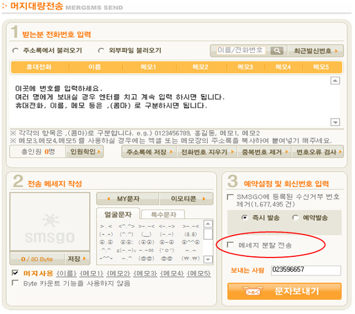Click the recipient list scroll-down arrow
The height and width of the screenshot is (314, 355).
pyautogui.click(x=335, y=122)
